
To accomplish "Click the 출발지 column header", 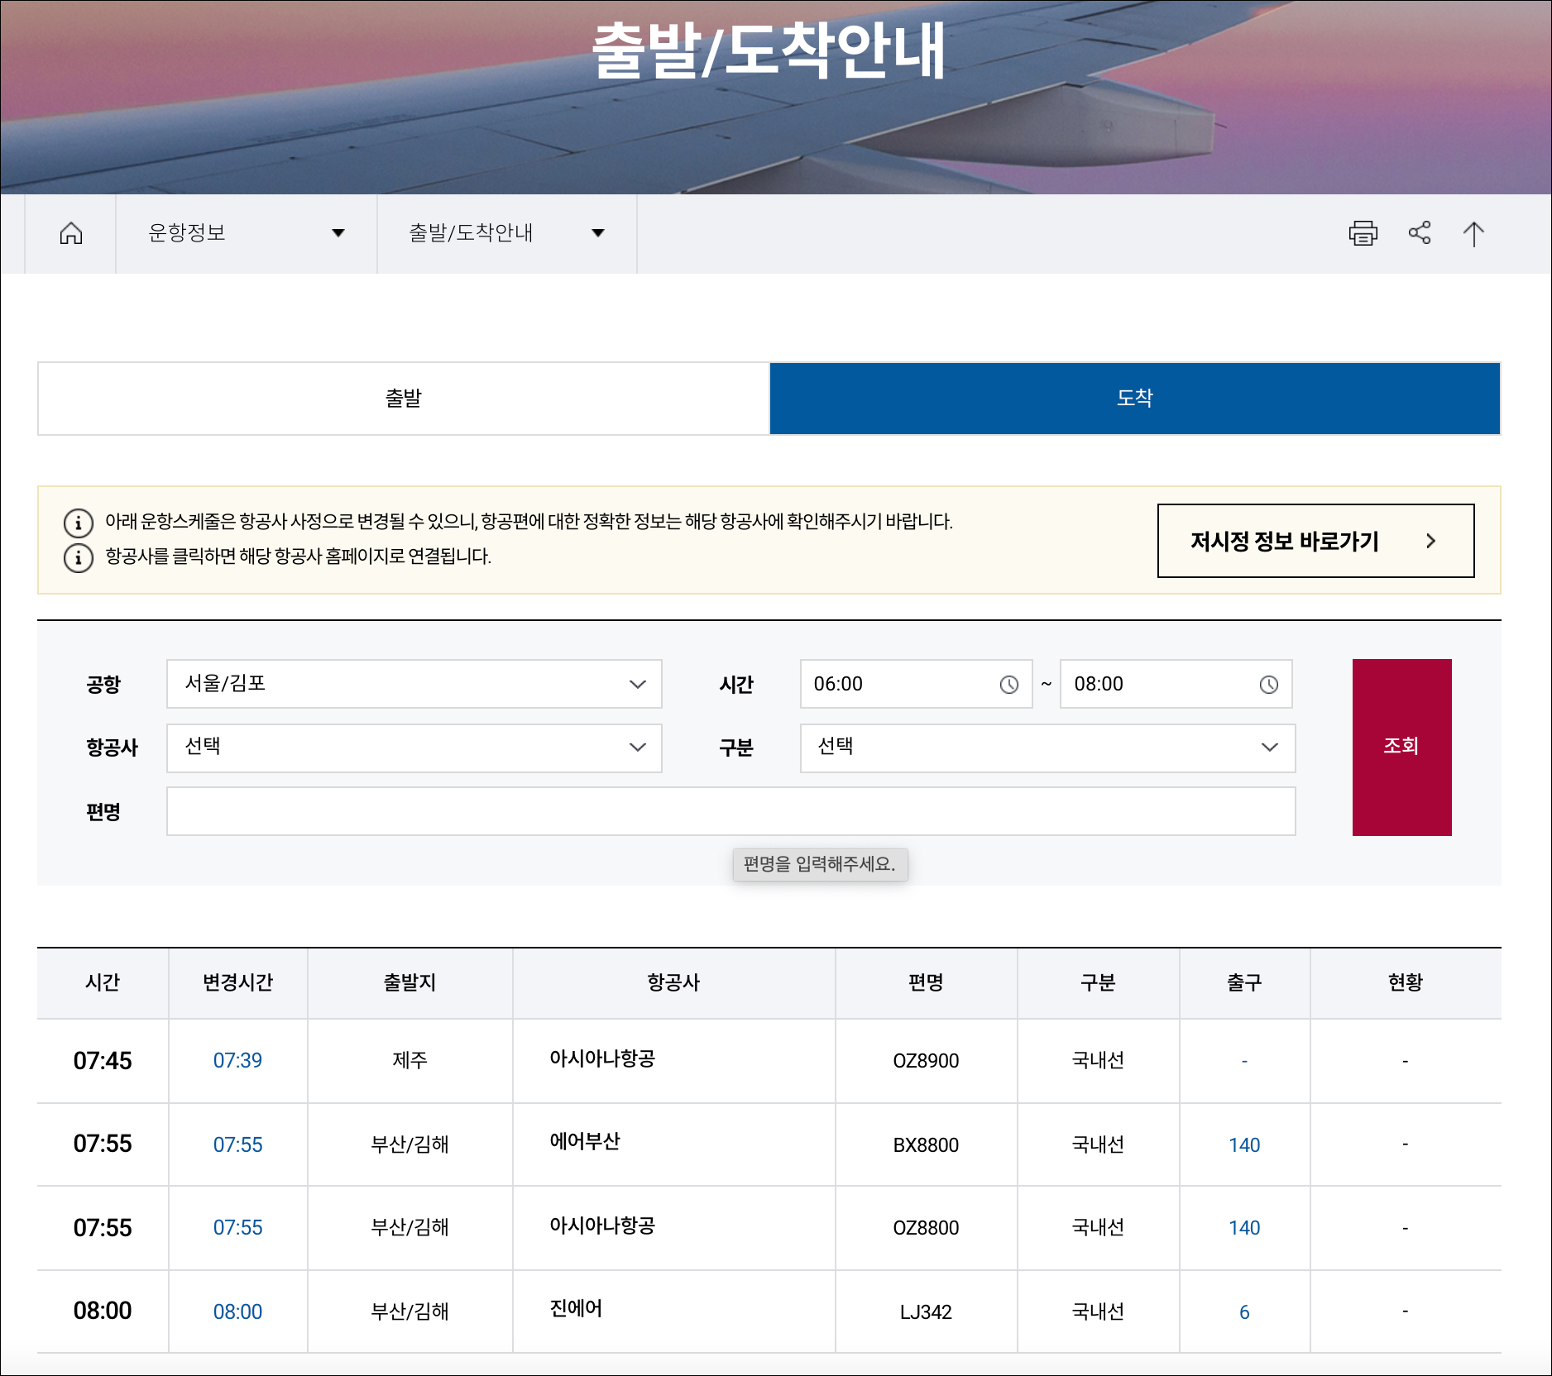I will click(x=410, y=982).
